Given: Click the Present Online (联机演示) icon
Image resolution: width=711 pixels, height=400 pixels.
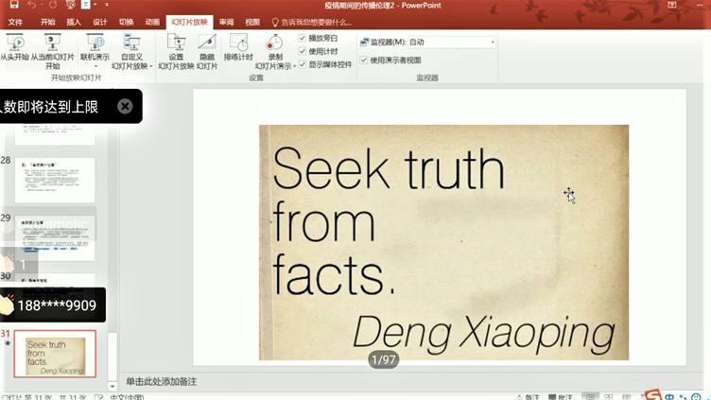Looking at the screenshot, I should (x=95, y=43).
